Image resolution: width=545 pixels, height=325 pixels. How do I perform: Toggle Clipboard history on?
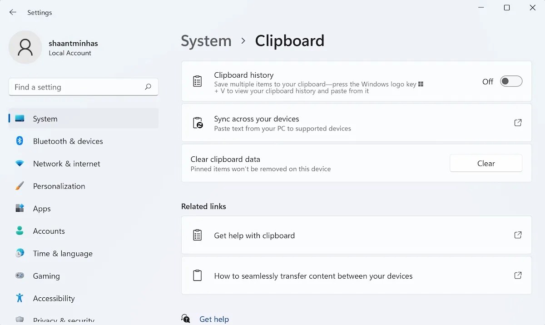(x=510, y=81)
